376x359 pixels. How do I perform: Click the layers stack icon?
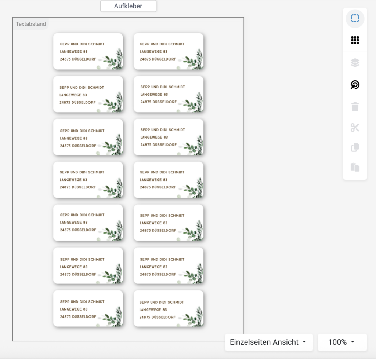(355, 63)
